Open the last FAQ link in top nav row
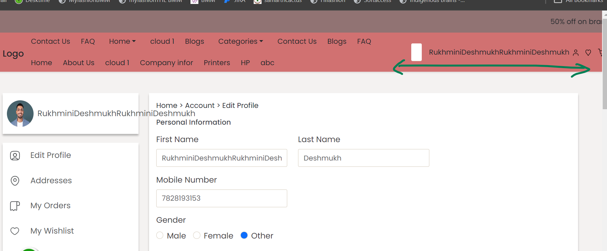The image size is (607, 251). (x=364, y=41)
